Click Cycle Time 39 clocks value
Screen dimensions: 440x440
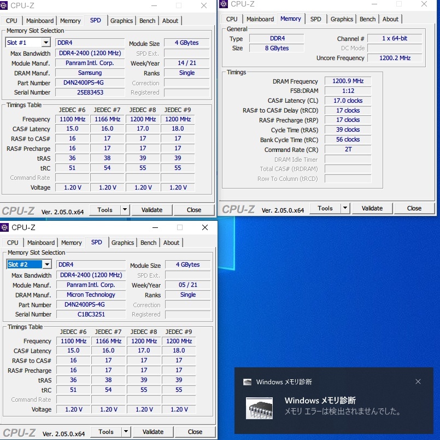348,130
